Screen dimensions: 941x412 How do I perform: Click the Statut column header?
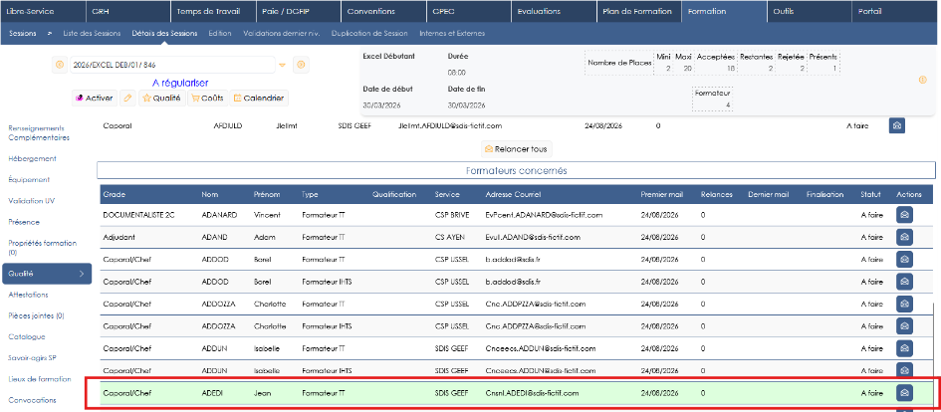click(870, 194)
